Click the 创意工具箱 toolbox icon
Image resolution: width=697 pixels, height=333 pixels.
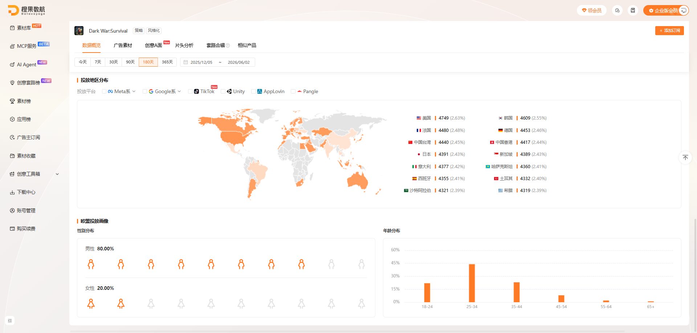point(12,174)
